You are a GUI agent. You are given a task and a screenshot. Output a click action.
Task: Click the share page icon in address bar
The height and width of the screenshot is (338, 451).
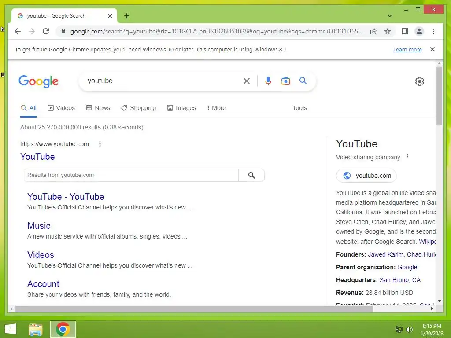[373, 31]
